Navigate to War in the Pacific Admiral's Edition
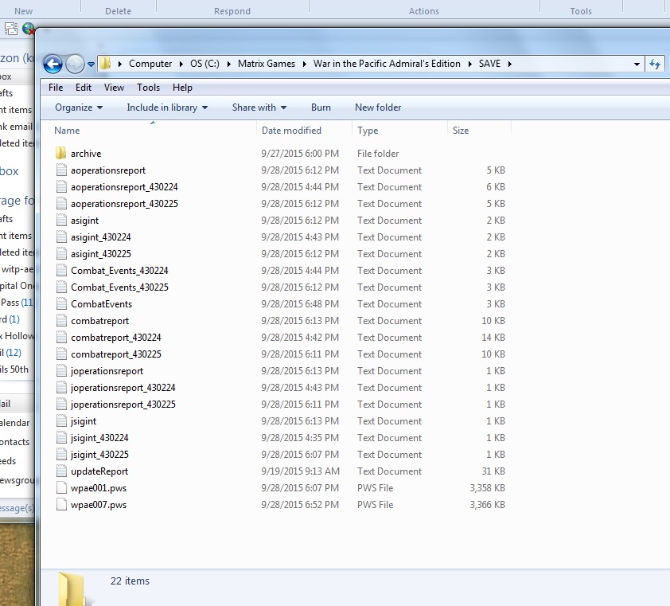The width and height of the screenshot is (670, 606). pos(387,64)
